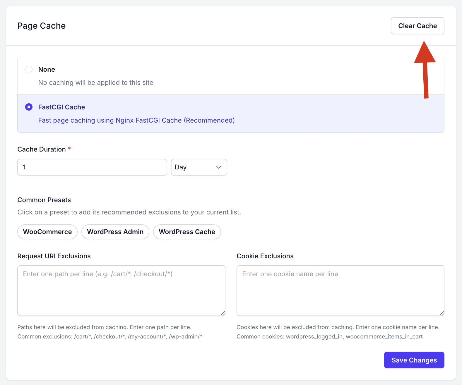Click the 'Common cookies: wordpress_logged_in' hint text
Image resolution: width=462 pixels, height=385 pixels.
tap(330, 336)
